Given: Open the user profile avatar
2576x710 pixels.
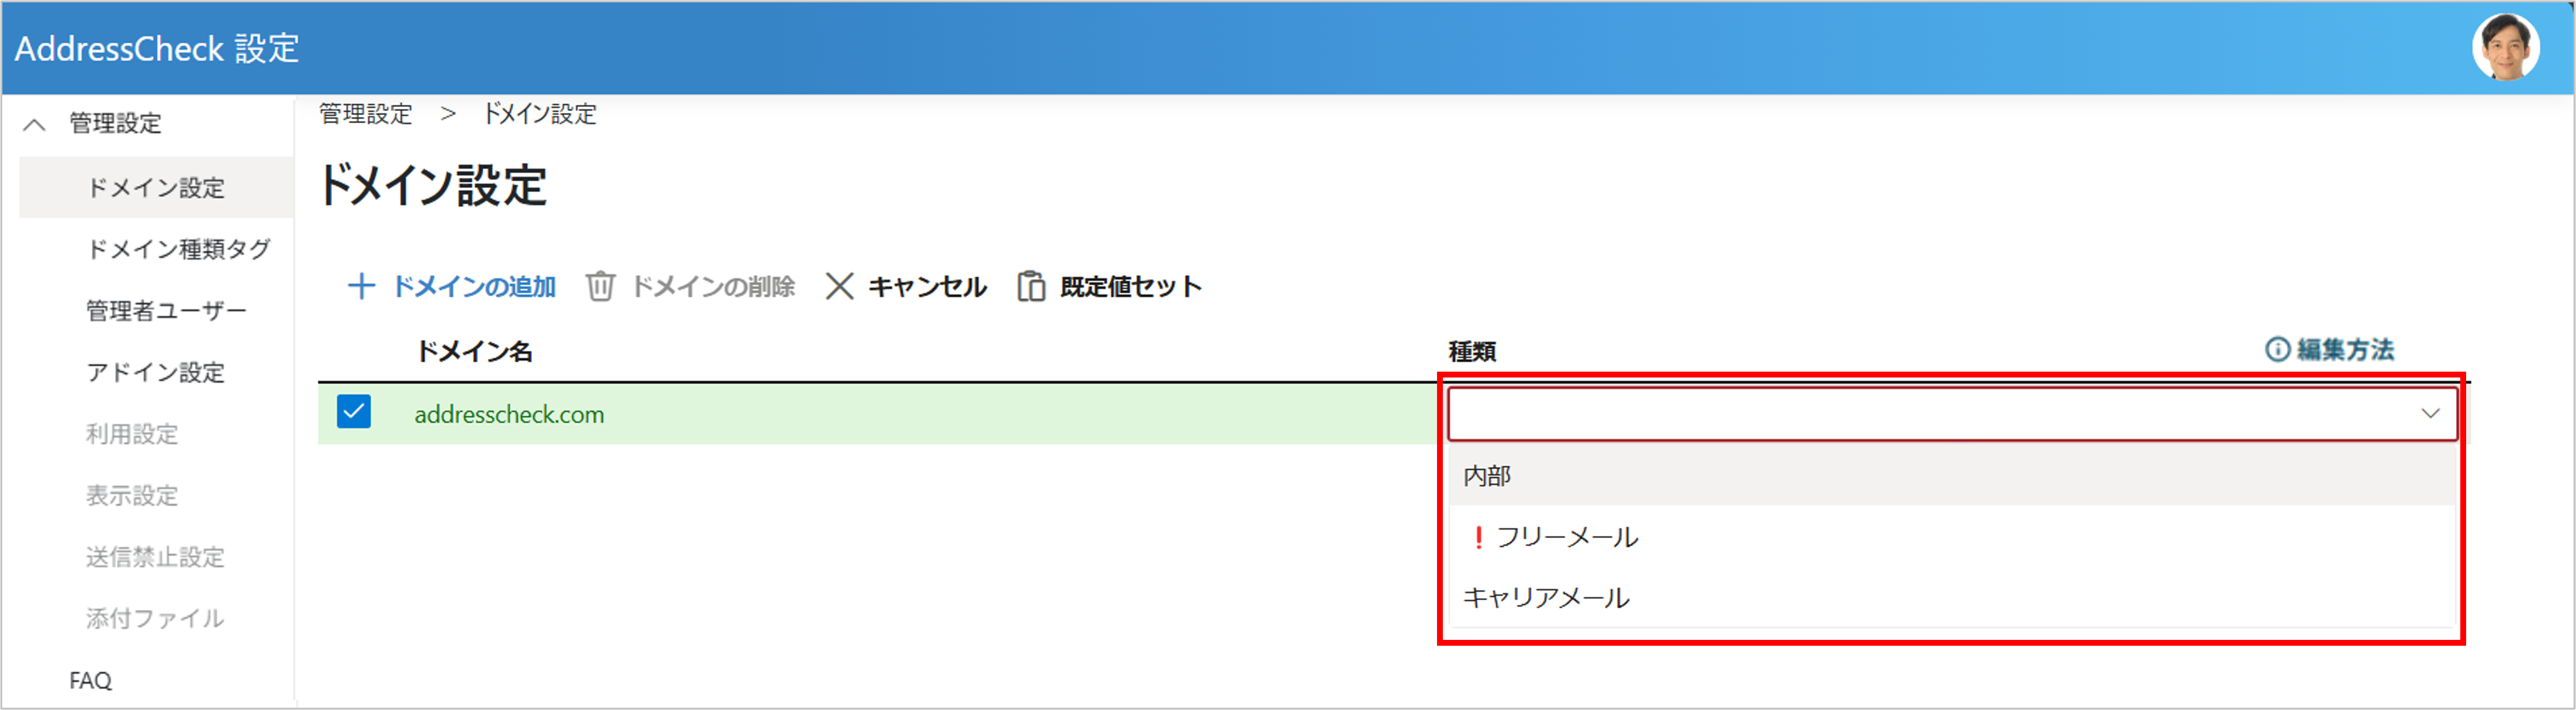Looking at the screenshot, I should point(2505,47).
